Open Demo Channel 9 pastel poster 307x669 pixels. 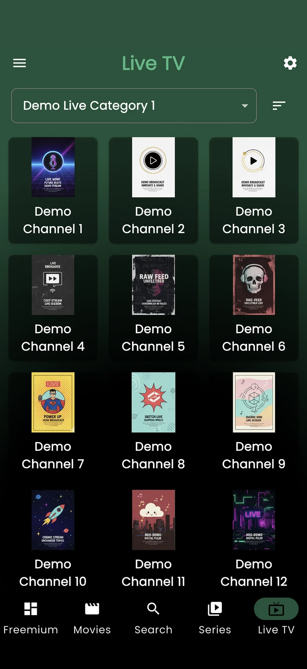[254, 402]
